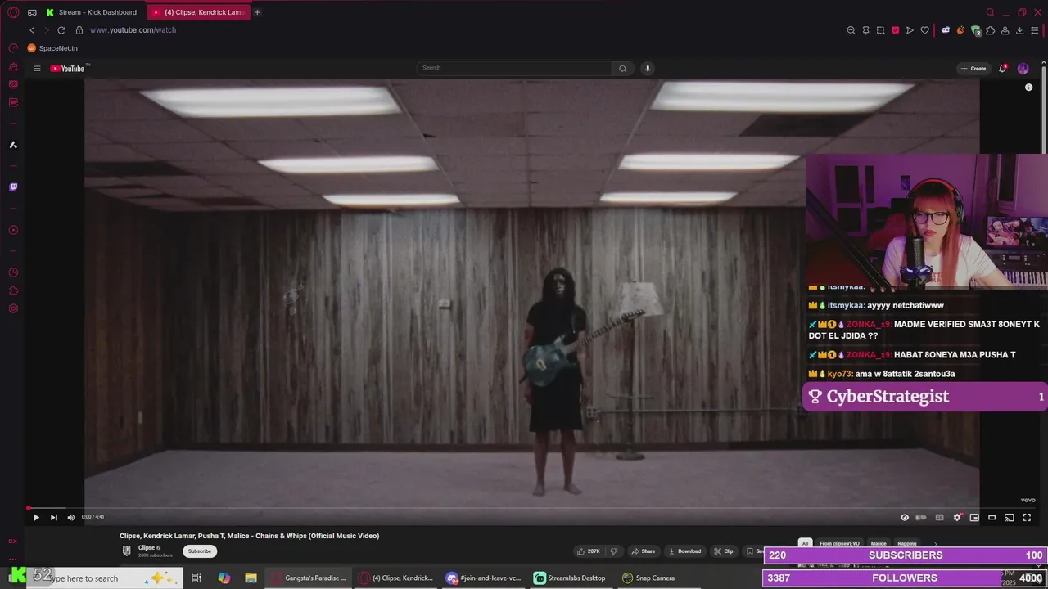The width and height of the screenshot is (1048, 589).
Task: Add page to bookmarks with the heart
Action: pos(924,30)
